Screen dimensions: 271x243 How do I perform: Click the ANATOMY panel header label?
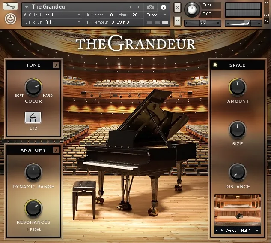[x=33, y=150]
